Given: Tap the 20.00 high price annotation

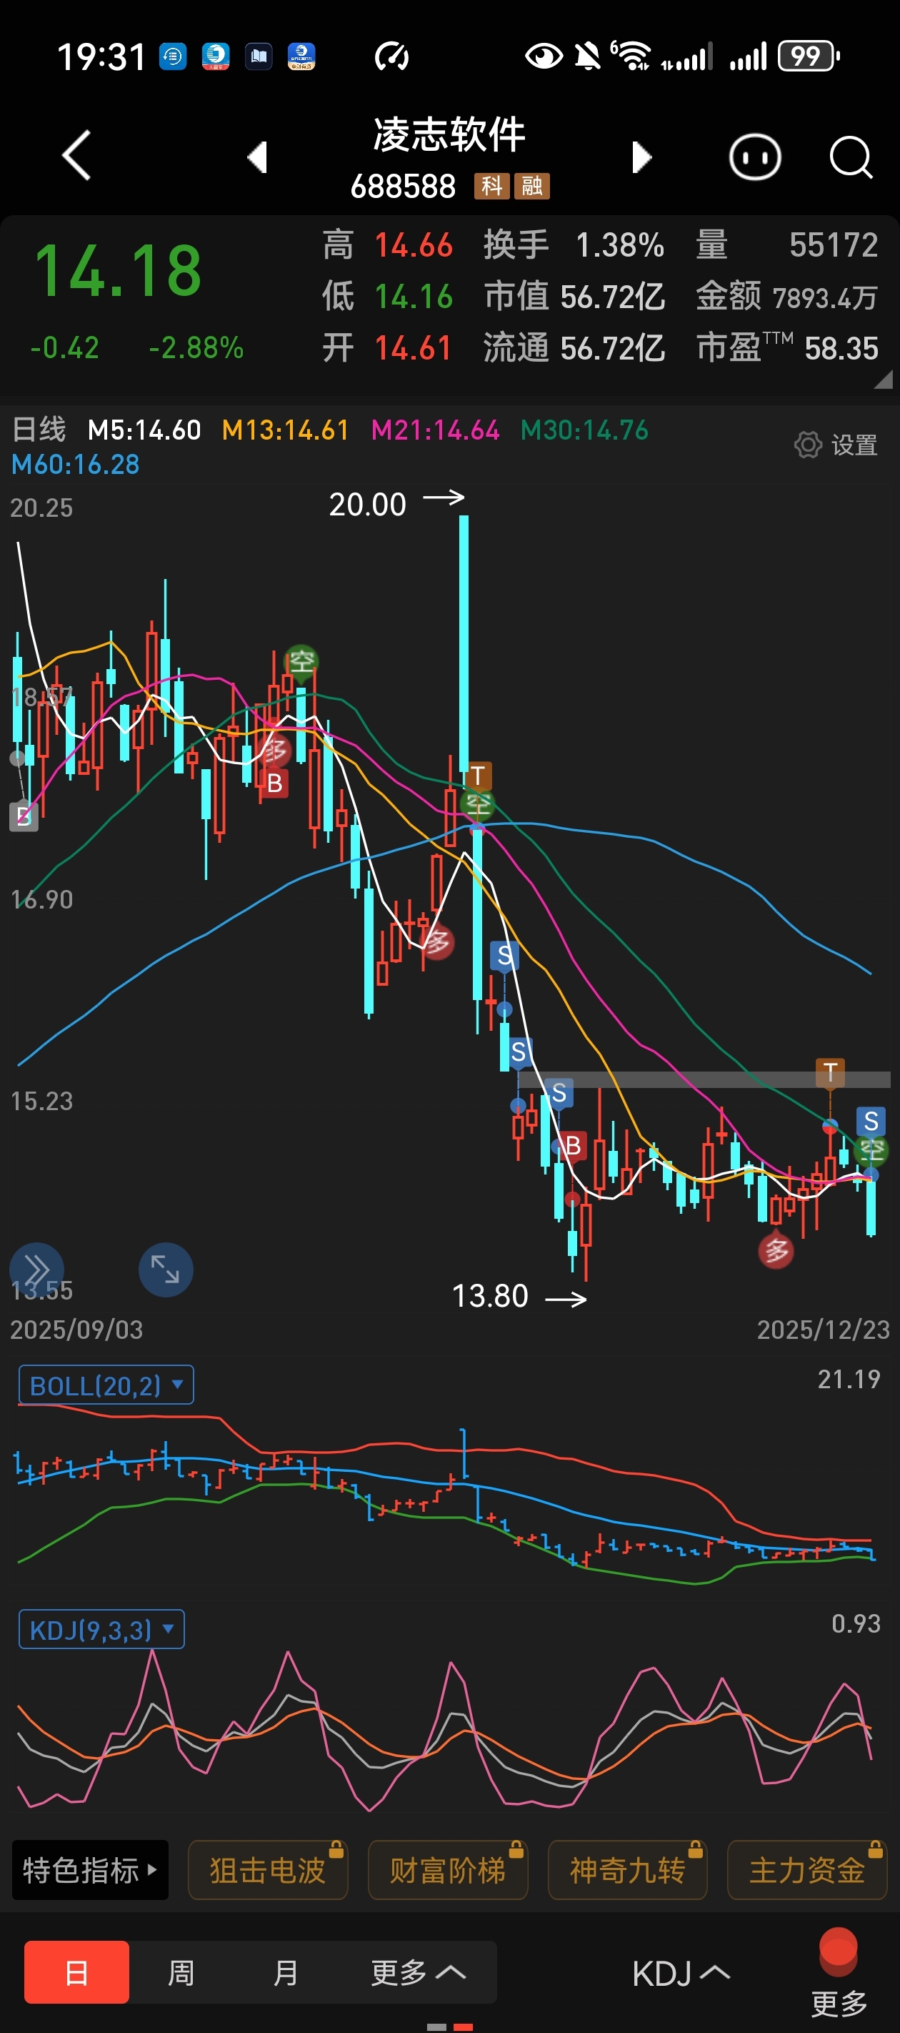Looking at the screenshot, I should [x=368, y=504].
